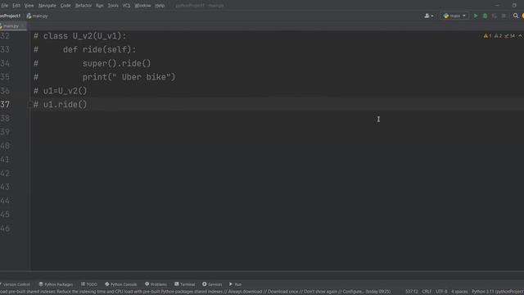Screen dimensions: 524x295
Task: Open the Code menu
Action: (65, 6)
